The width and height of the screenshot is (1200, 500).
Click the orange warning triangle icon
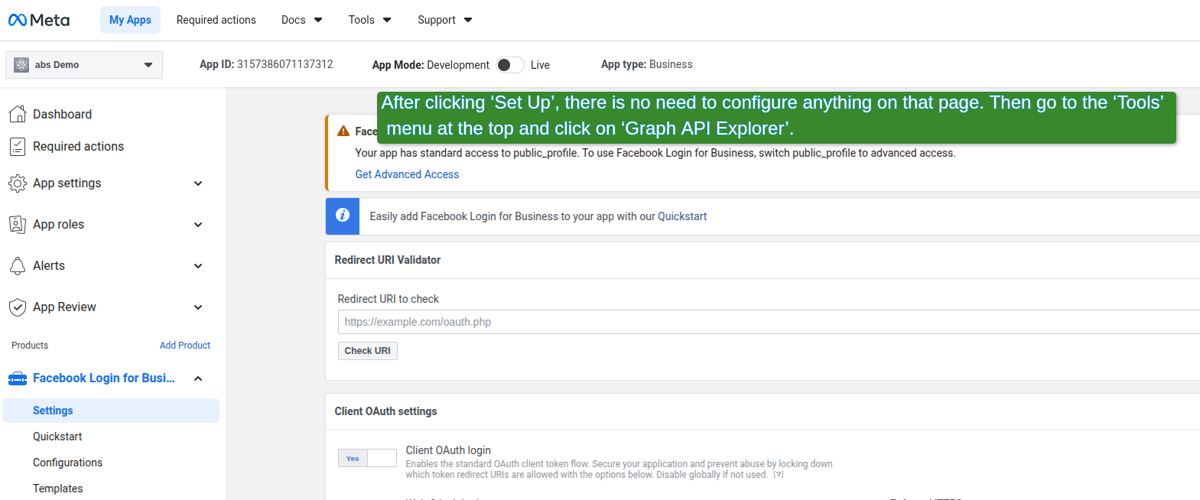343,131
